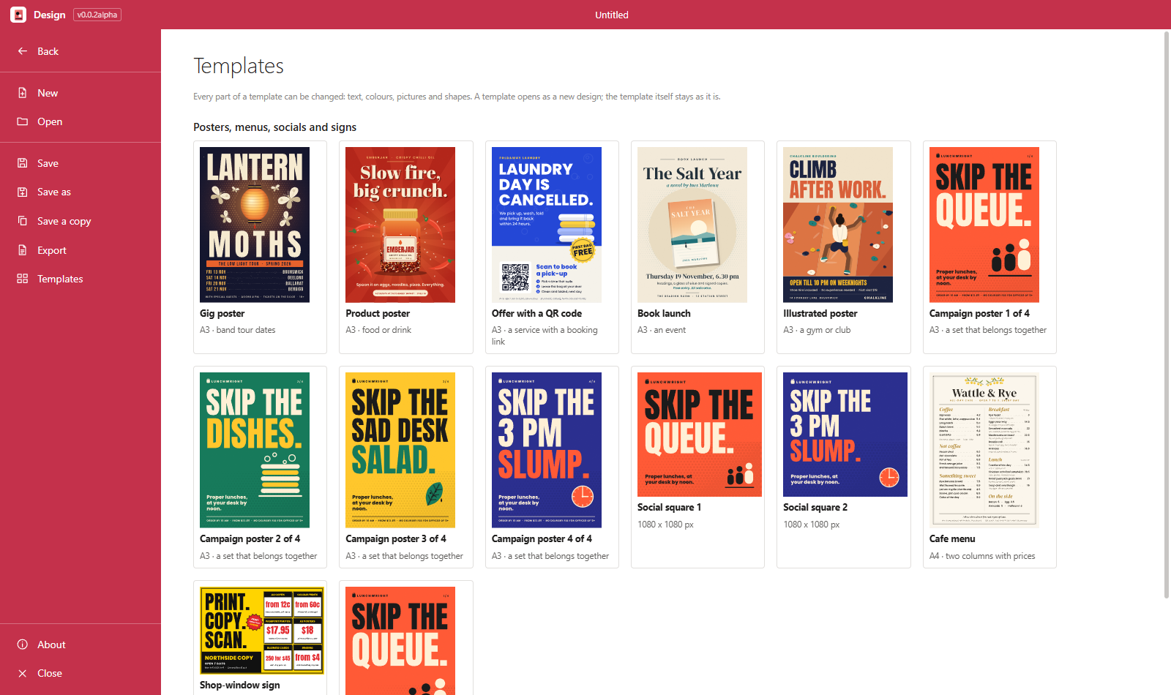The width and height of the screenshot is (1171, 695).
Task: Click the Design app logo icon
Action: [18, 15]
